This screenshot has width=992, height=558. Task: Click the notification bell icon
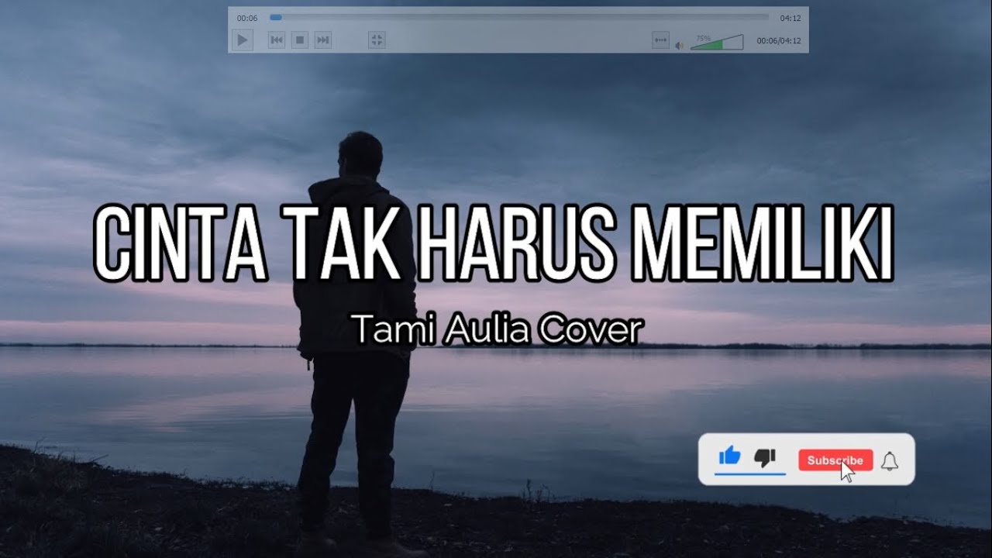point(890,461)
